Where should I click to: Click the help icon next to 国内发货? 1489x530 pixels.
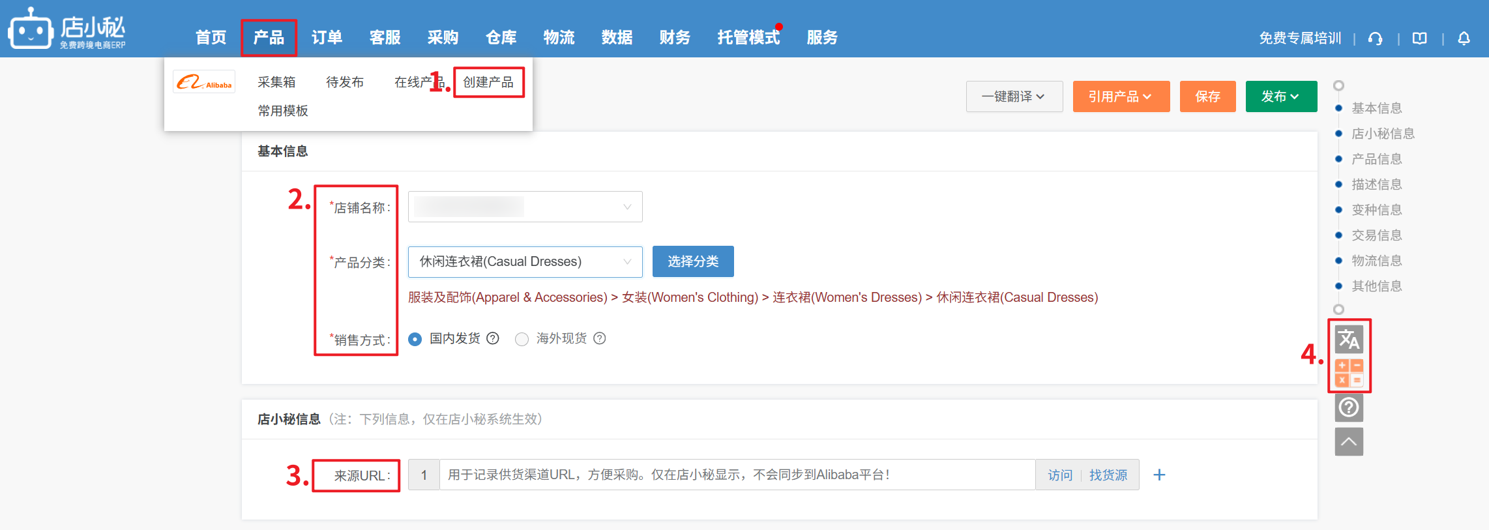click(x=493, y=338)
